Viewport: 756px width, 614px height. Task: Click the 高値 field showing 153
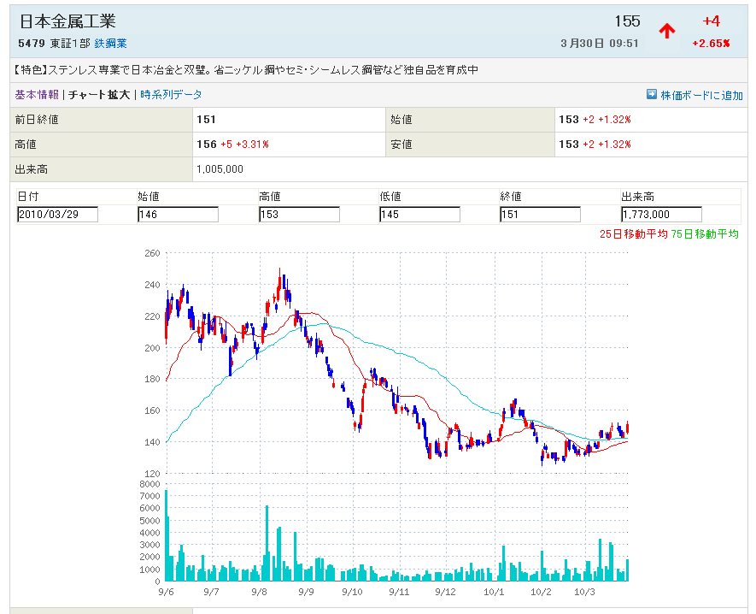(x=299, y=215)
